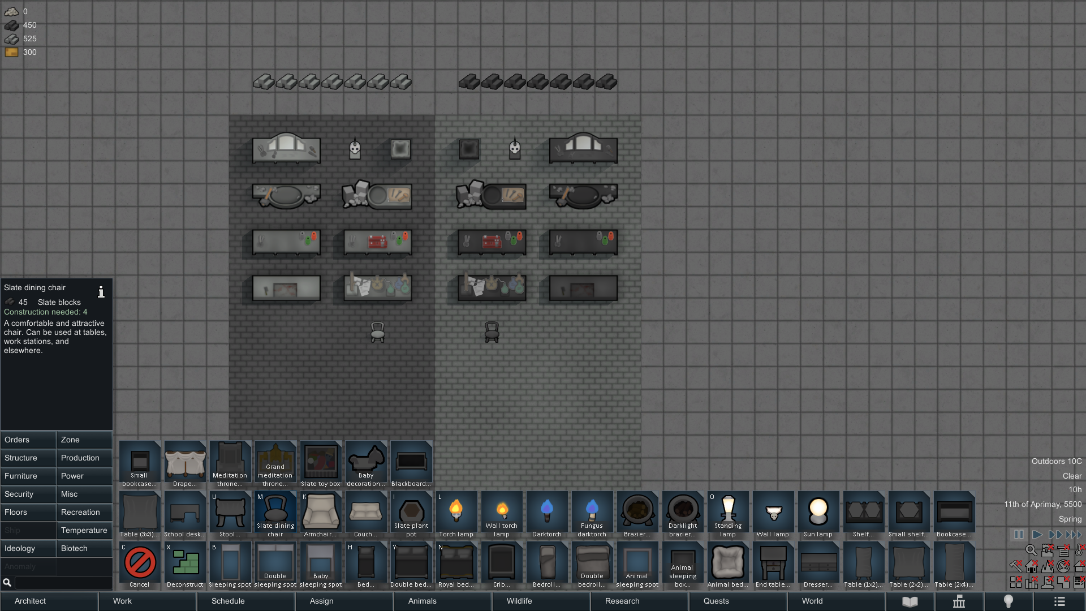Viewport: 1086px width, 611px height.
Task: Open the Biotech architect category
Action: coord(85,548)
